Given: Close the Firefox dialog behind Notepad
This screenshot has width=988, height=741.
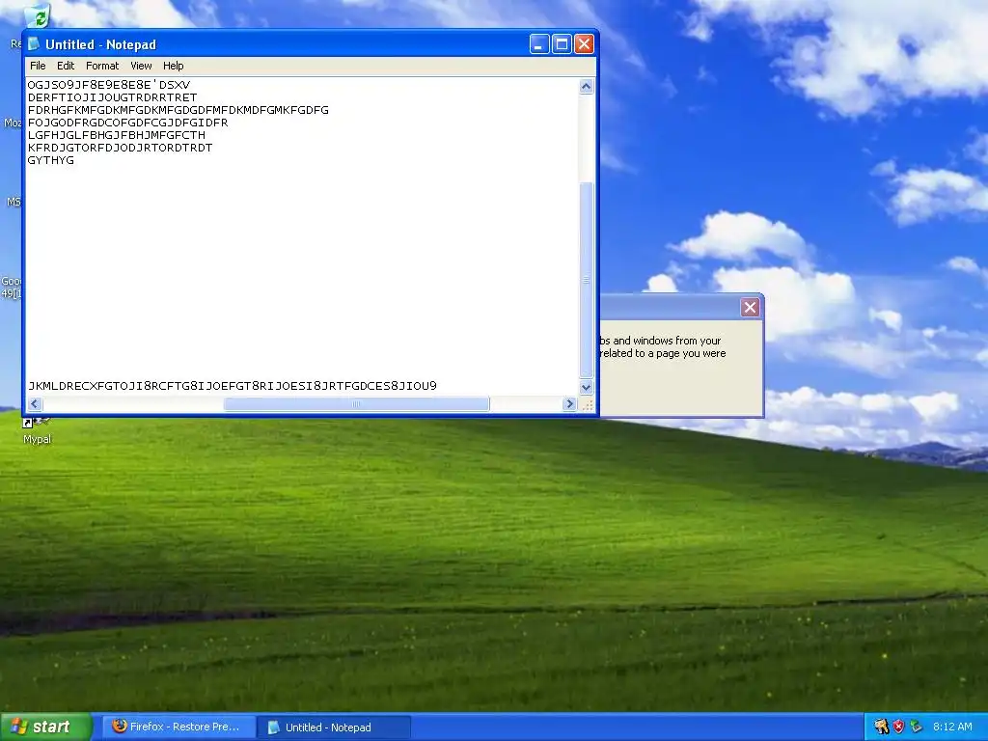Looking at the screenshot, I should pos(750,308).
